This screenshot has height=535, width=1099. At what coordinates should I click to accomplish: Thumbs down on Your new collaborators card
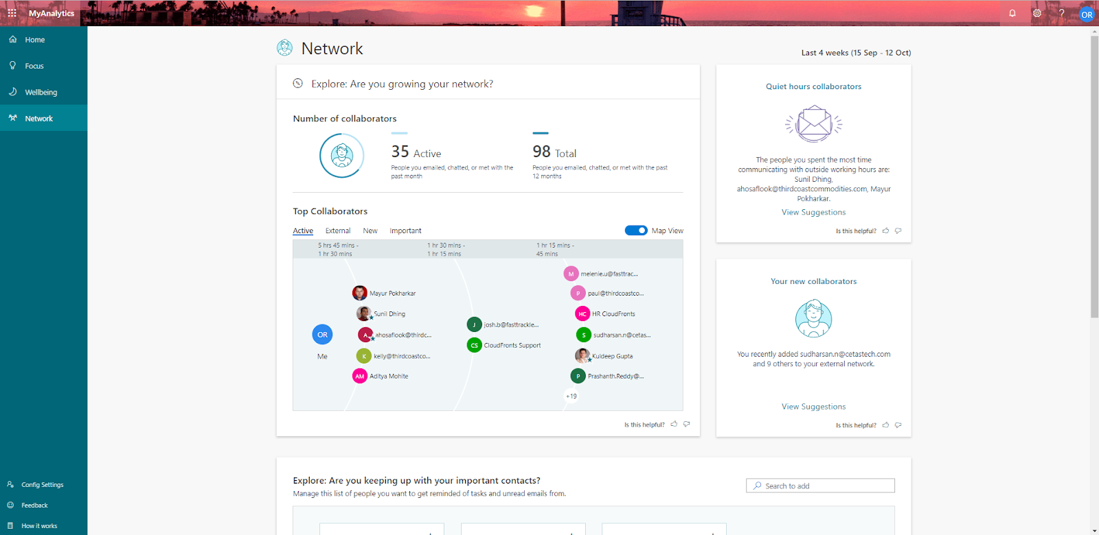coord(898,425)
